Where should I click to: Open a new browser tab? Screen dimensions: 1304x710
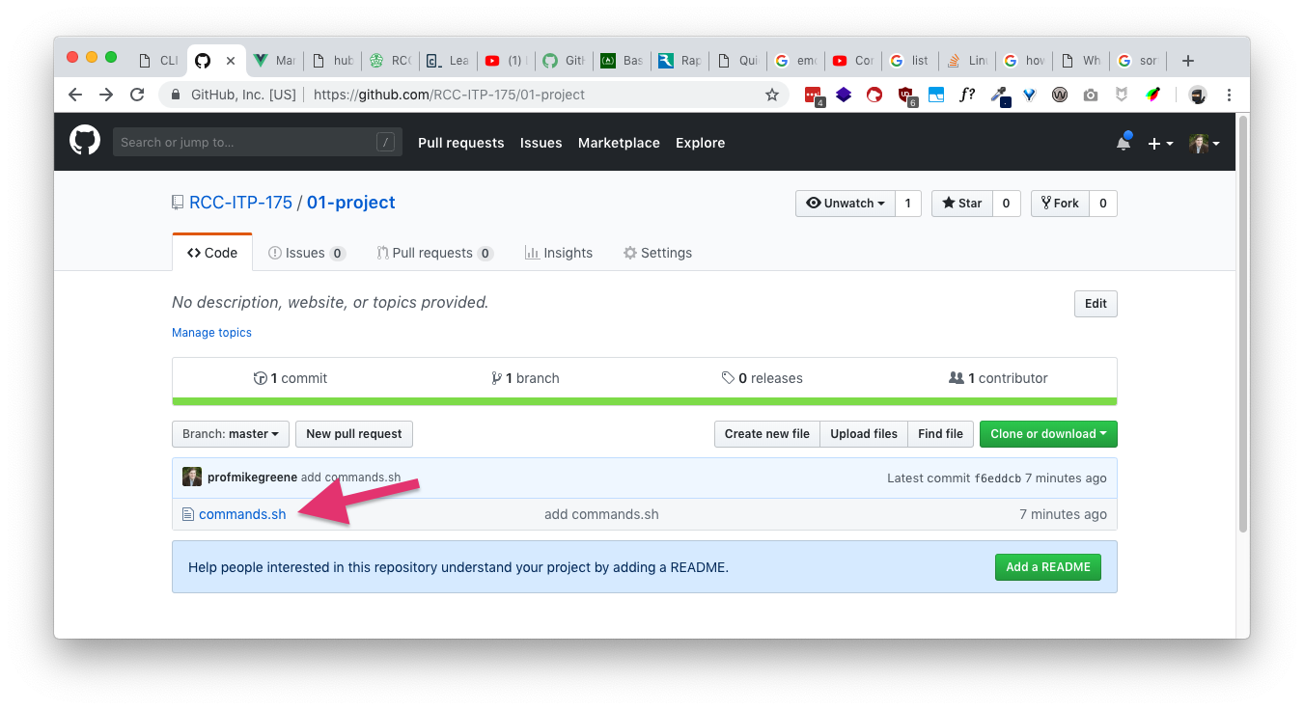click(1188, 60)
